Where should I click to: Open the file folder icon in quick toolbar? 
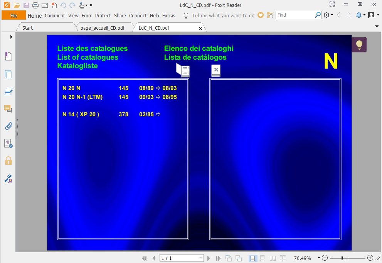pos(17,5)
